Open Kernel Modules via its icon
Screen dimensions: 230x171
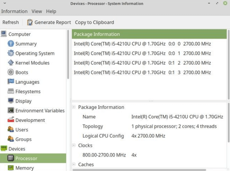pyautogui.click(x=11, y=63)
